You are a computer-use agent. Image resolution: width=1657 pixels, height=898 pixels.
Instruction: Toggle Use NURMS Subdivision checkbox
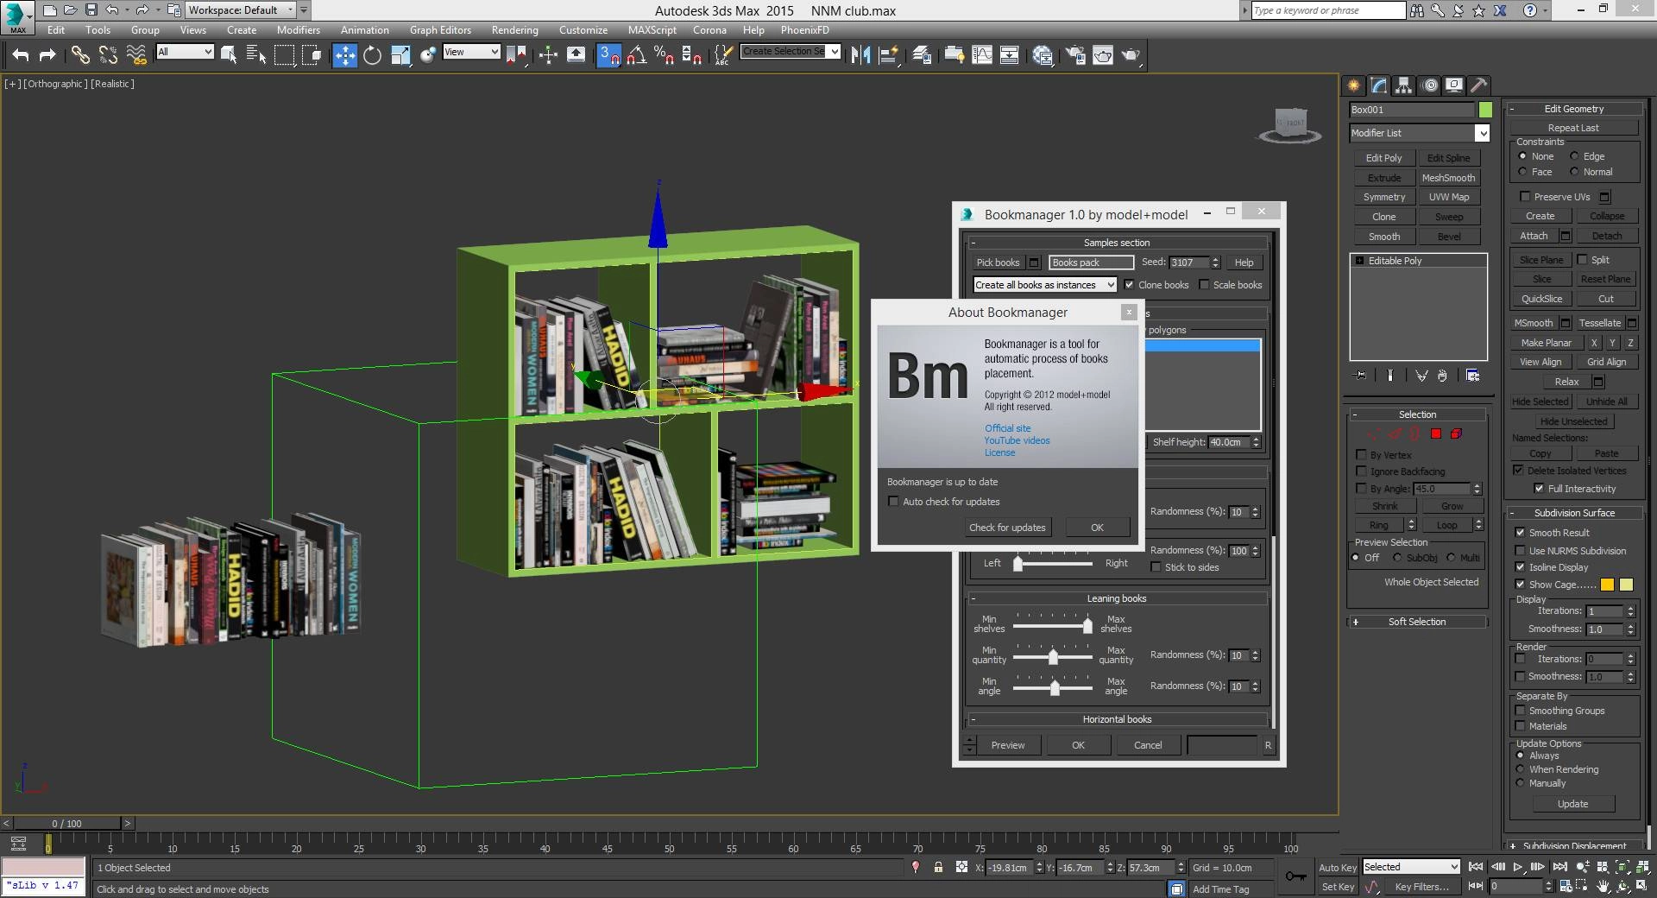click(1520, 551)
